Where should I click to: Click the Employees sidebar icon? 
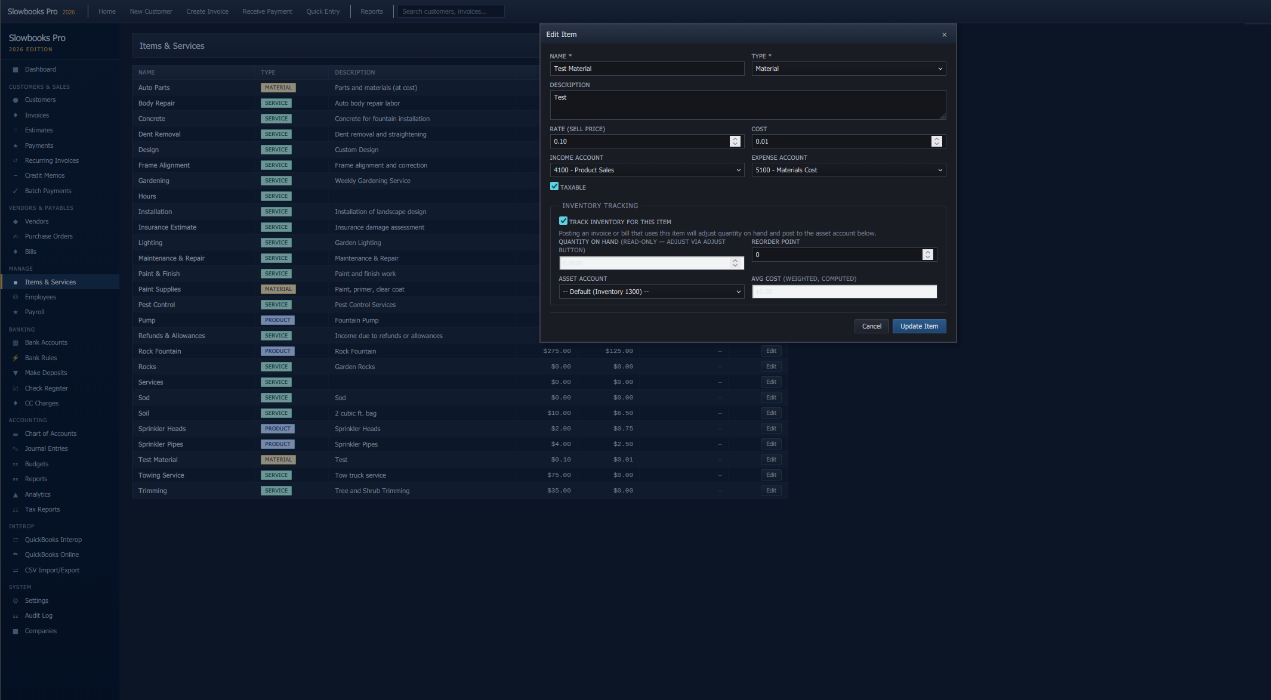pyautogui.click(x=16, y=298)
